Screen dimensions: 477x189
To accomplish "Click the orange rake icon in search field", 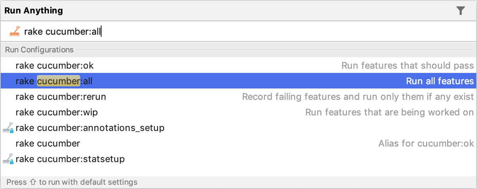I will tap(15, 32).
